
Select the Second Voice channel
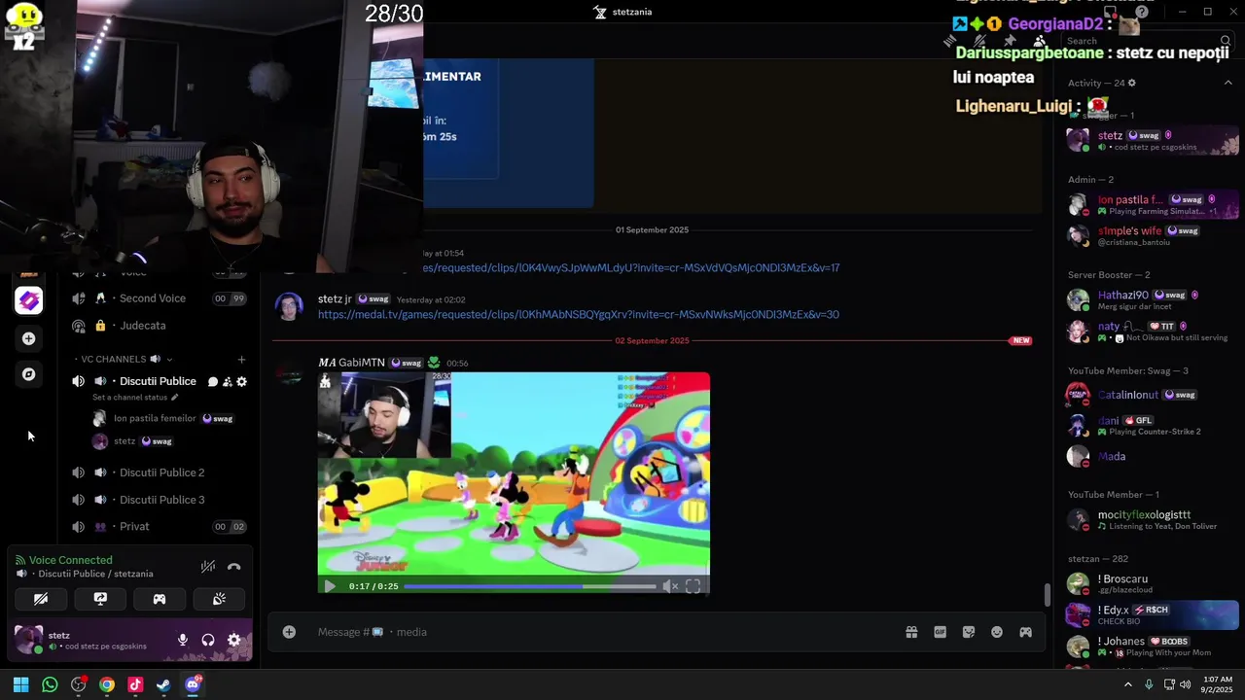tap(161, 298)
